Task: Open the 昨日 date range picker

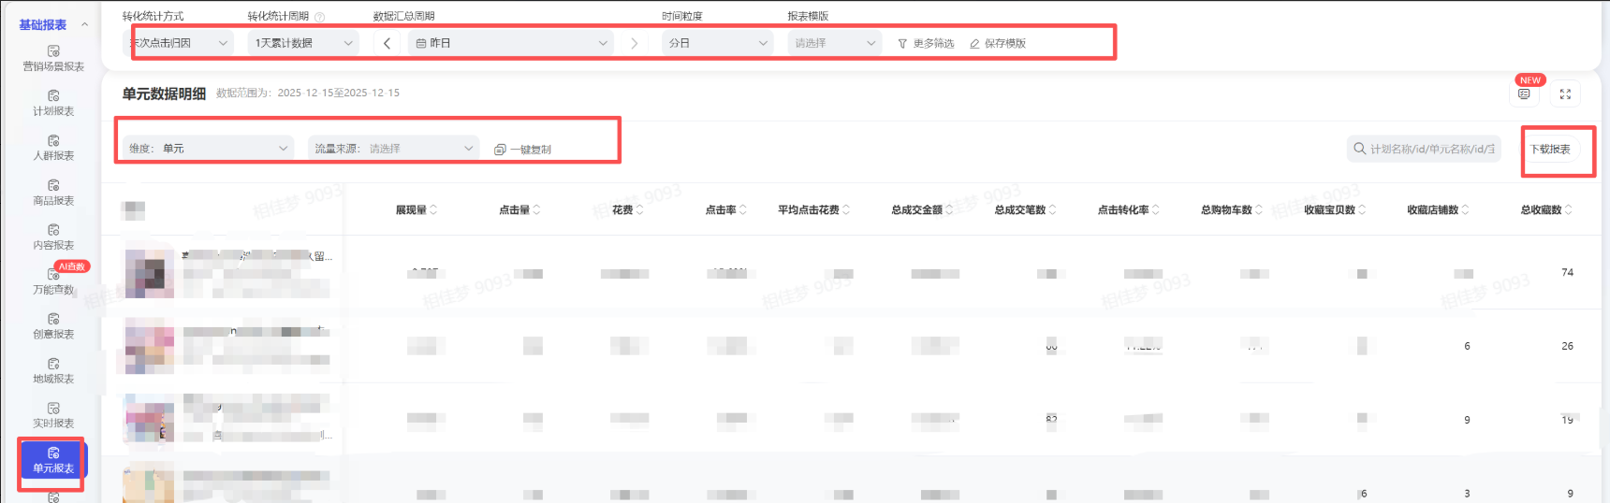Action: click(511, 43)
